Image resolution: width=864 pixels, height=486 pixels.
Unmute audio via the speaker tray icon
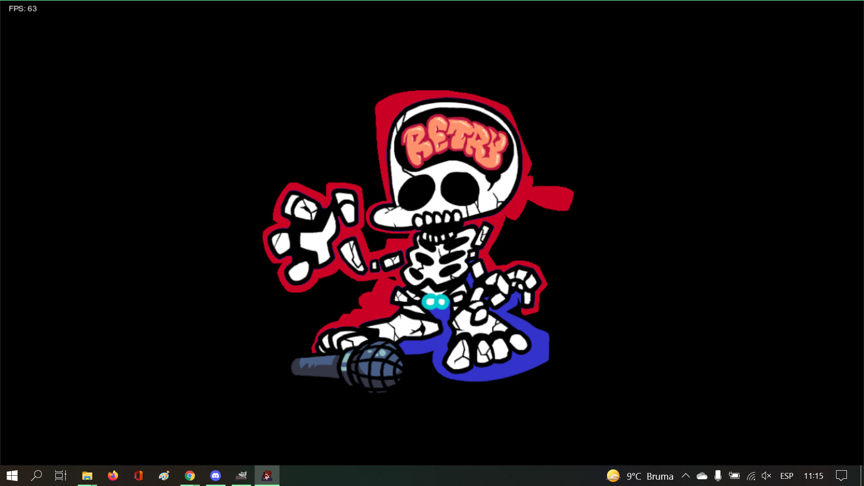[766, 476]
